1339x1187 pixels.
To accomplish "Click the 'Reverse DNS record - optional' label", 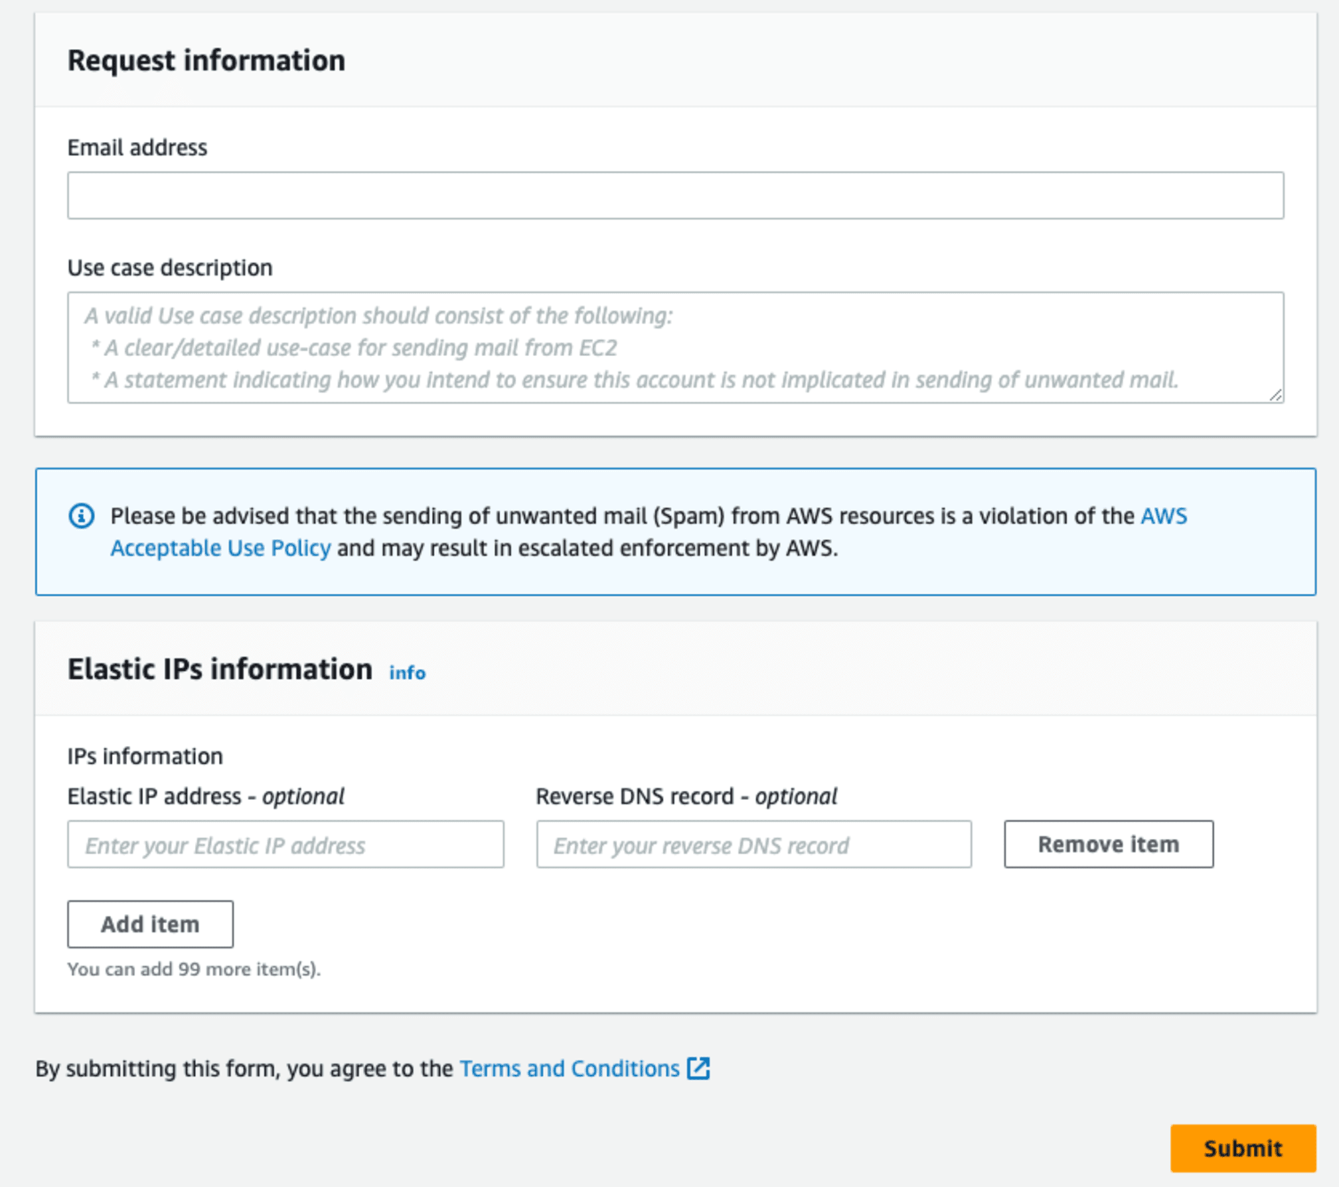I will click(686, 797).
